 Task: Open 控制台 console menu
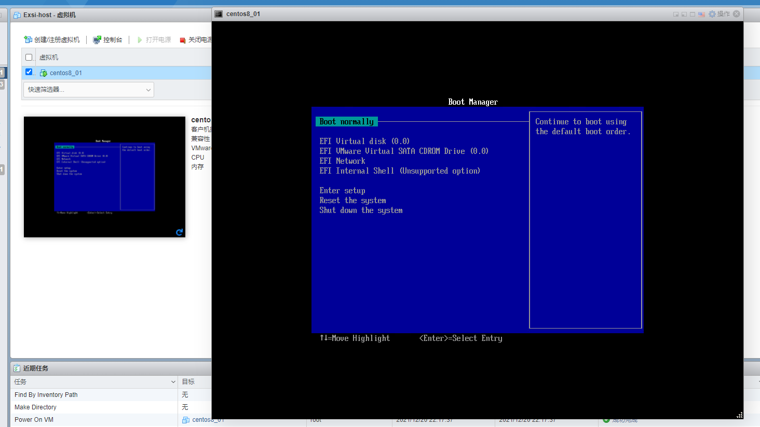pos(107,39)
